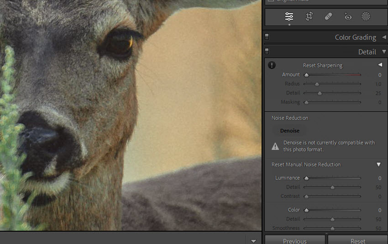Screen dimensions: 388x244
Task: Click the sharpening warning exclamation icon
Action: 272,65
